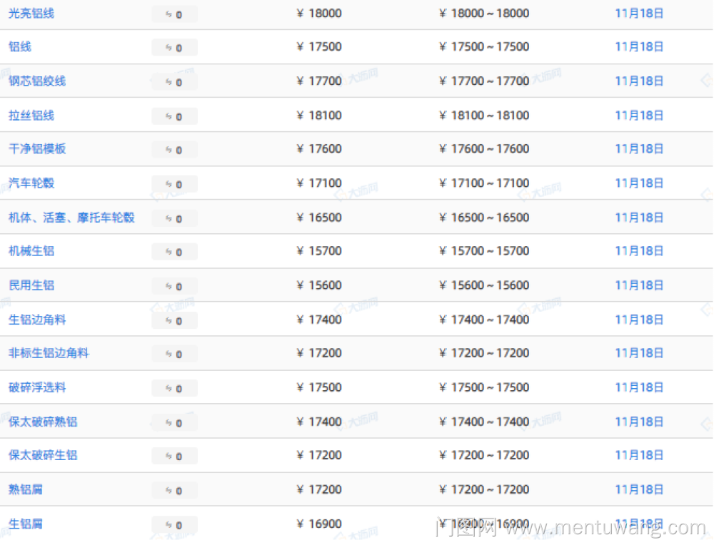Open the 保太破碎熟铝 link

[x=43, y=422]
